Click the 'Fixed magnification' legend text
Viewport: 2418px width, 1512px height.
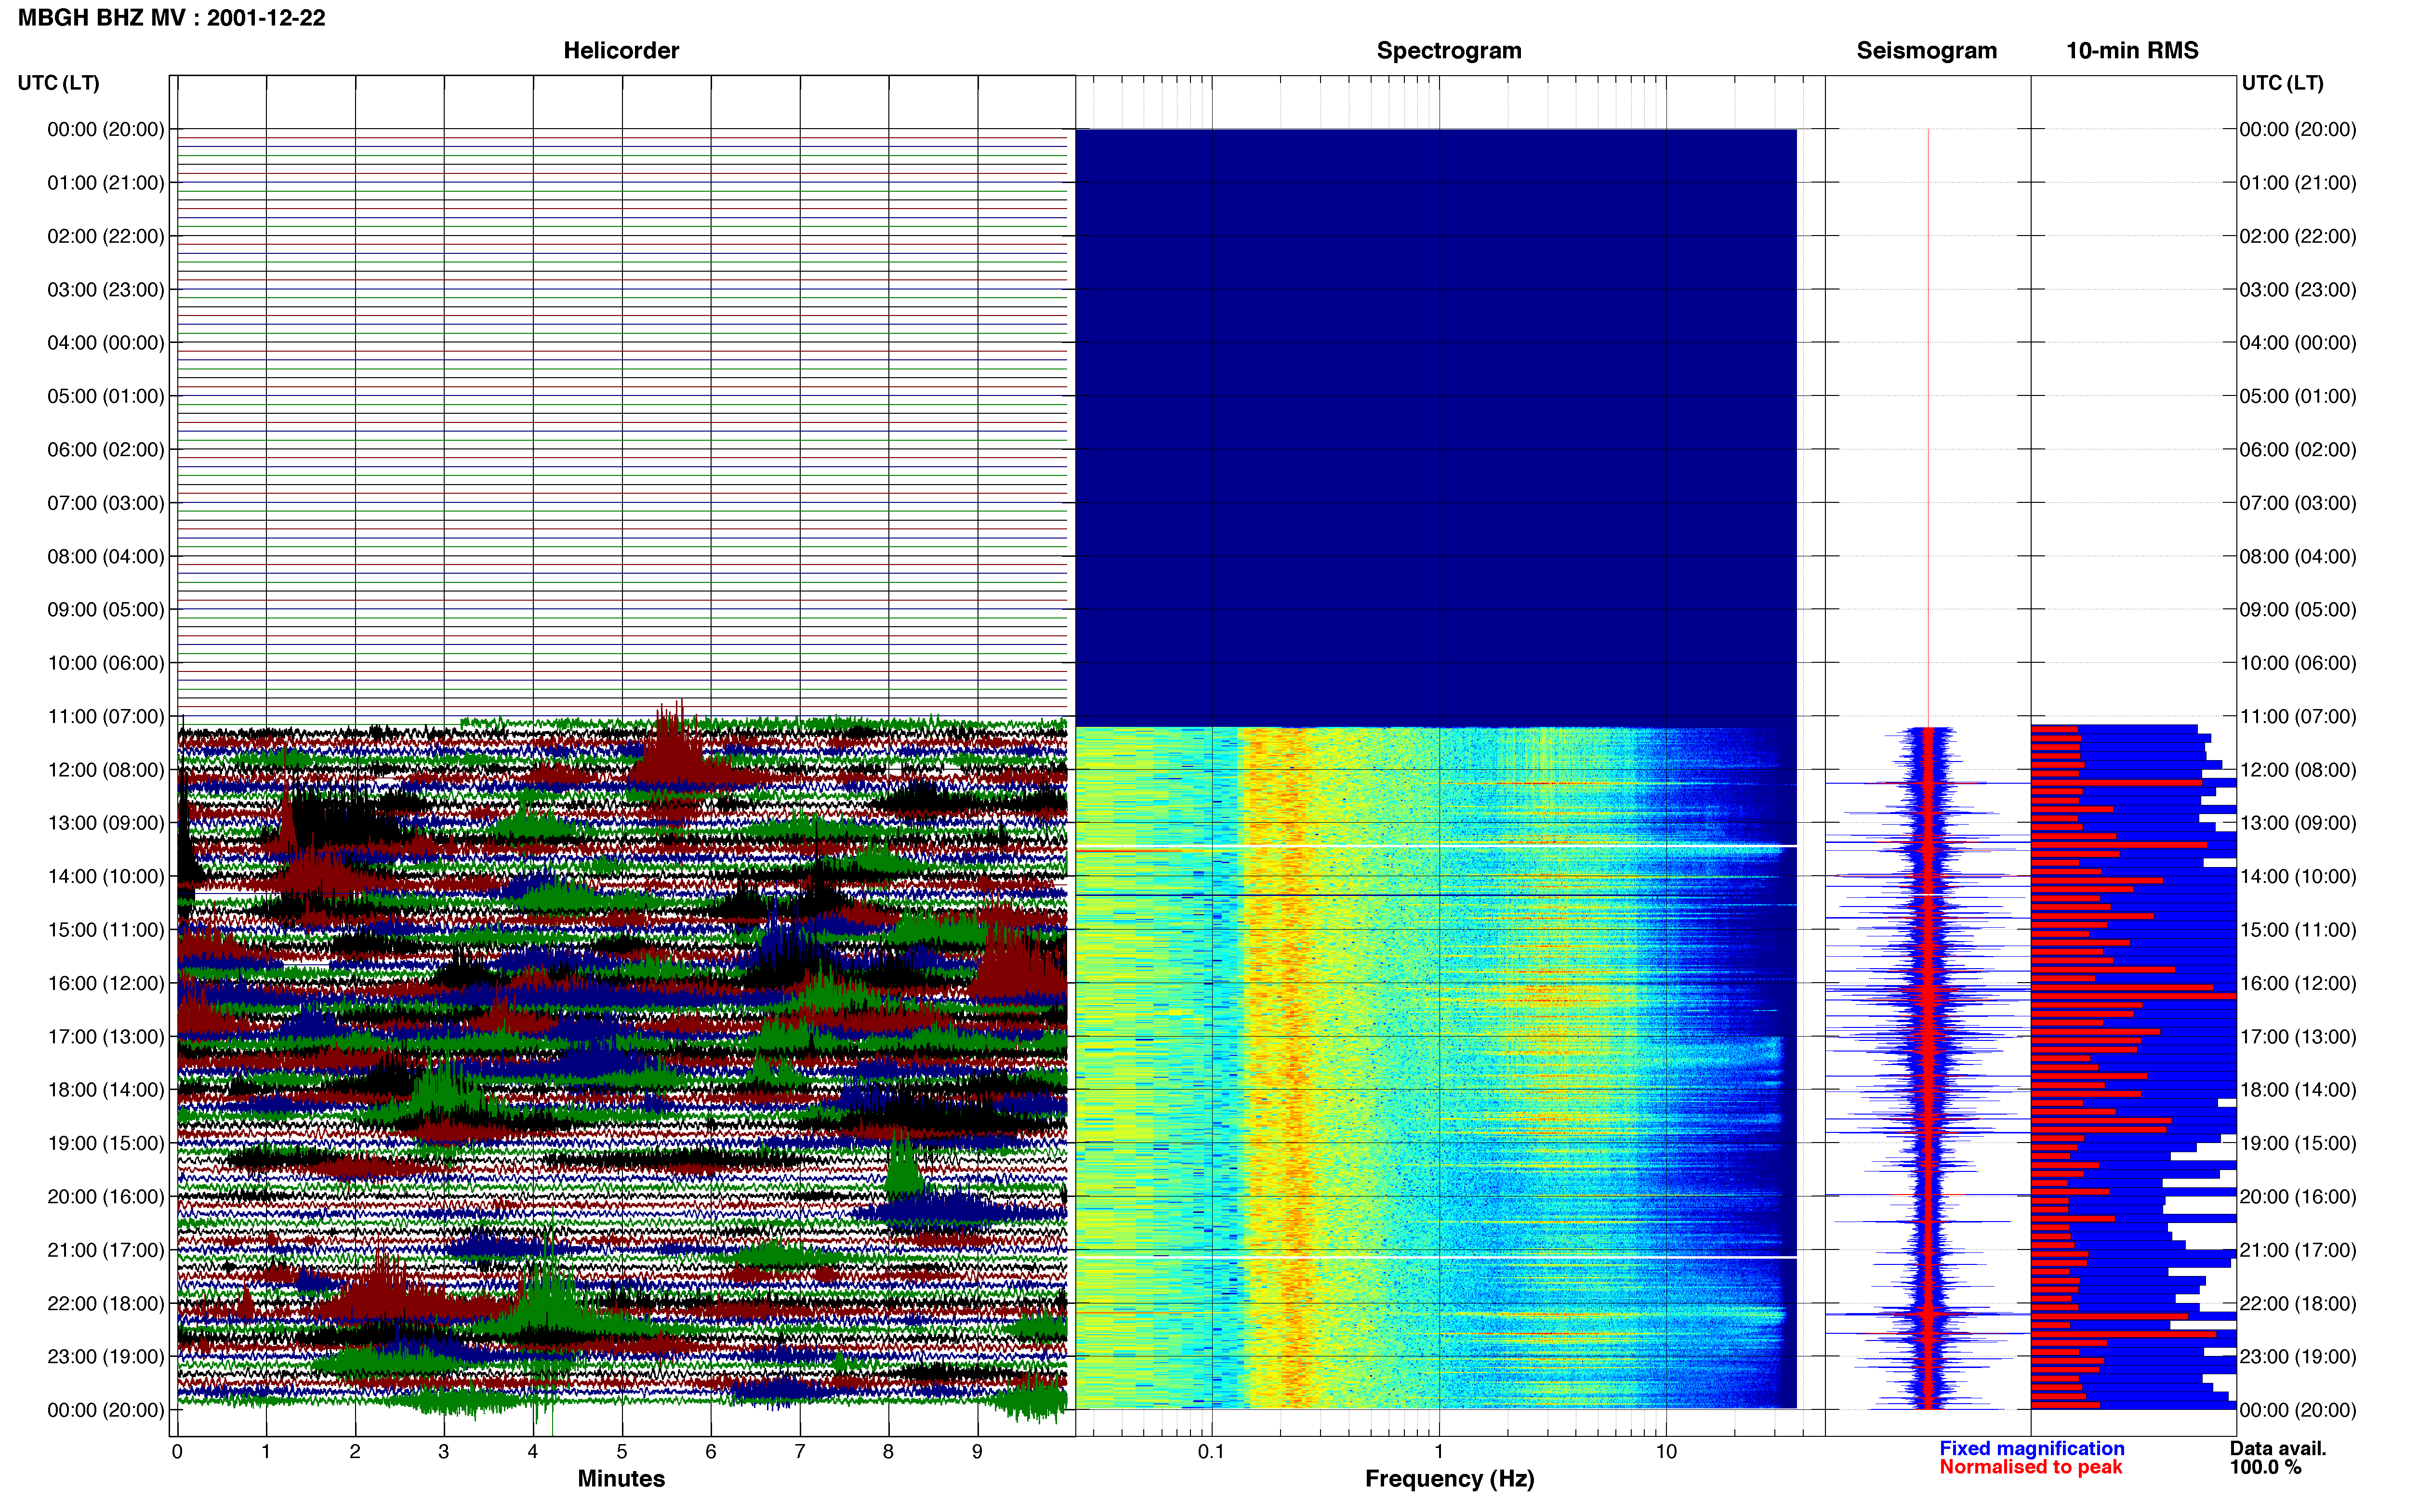[x=2032, y=1449]
